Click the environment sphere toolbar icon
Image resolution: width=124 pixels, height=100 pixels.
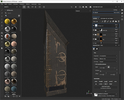point(83,7)
